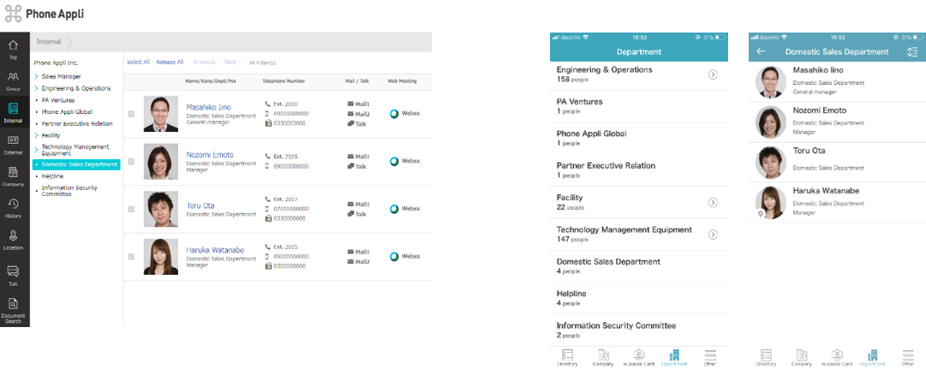Tap the sort icon in mobile header
The height and width of the screenshot is (369, 926).
click(x=911, y=51)
